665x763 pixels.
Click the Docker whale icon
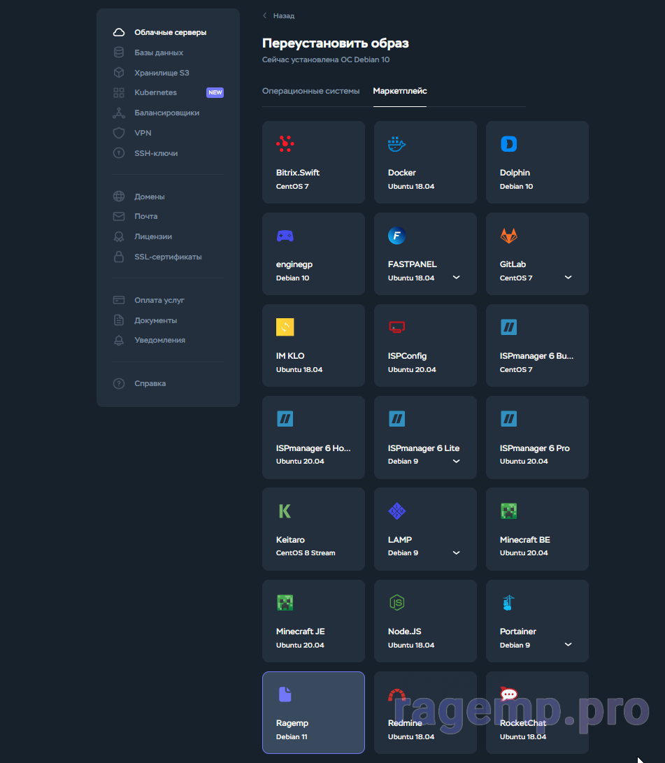396,144
